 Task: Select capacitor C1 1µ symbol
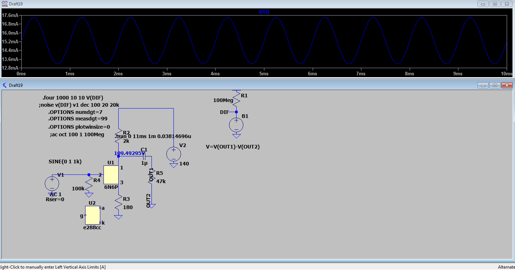[145, 156]
